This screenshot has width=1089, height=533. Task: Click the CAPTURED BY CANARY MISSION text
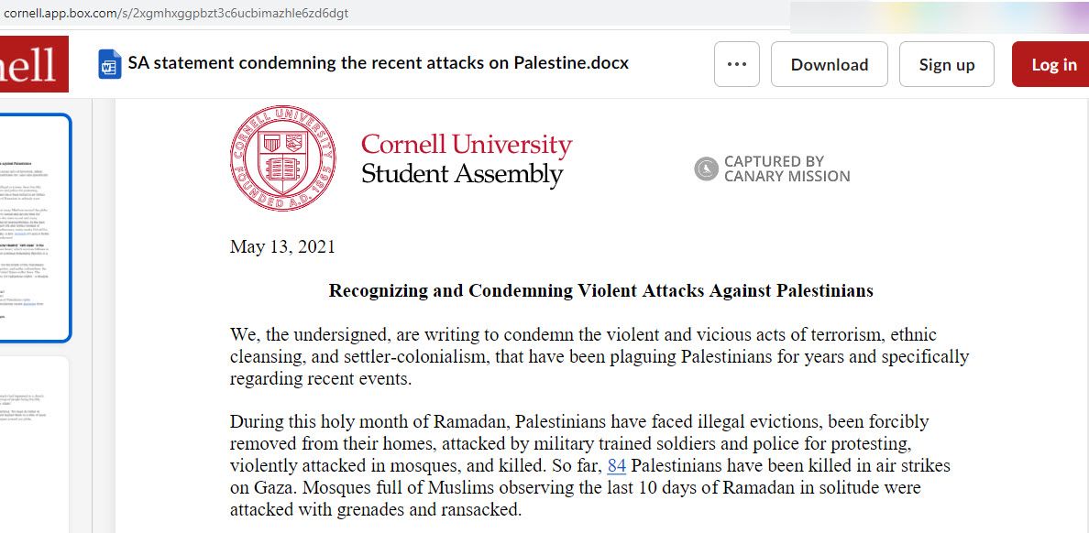pos(786,169)
